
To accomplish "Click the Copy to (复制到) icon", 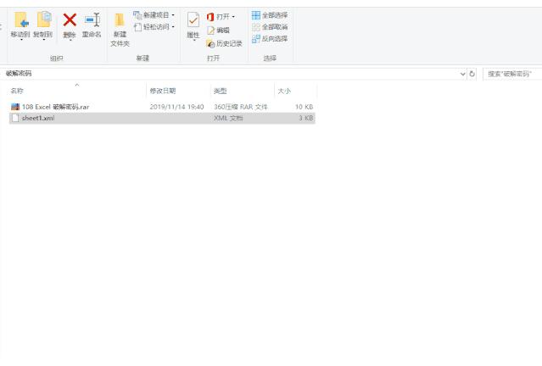I will click(43, 19).
